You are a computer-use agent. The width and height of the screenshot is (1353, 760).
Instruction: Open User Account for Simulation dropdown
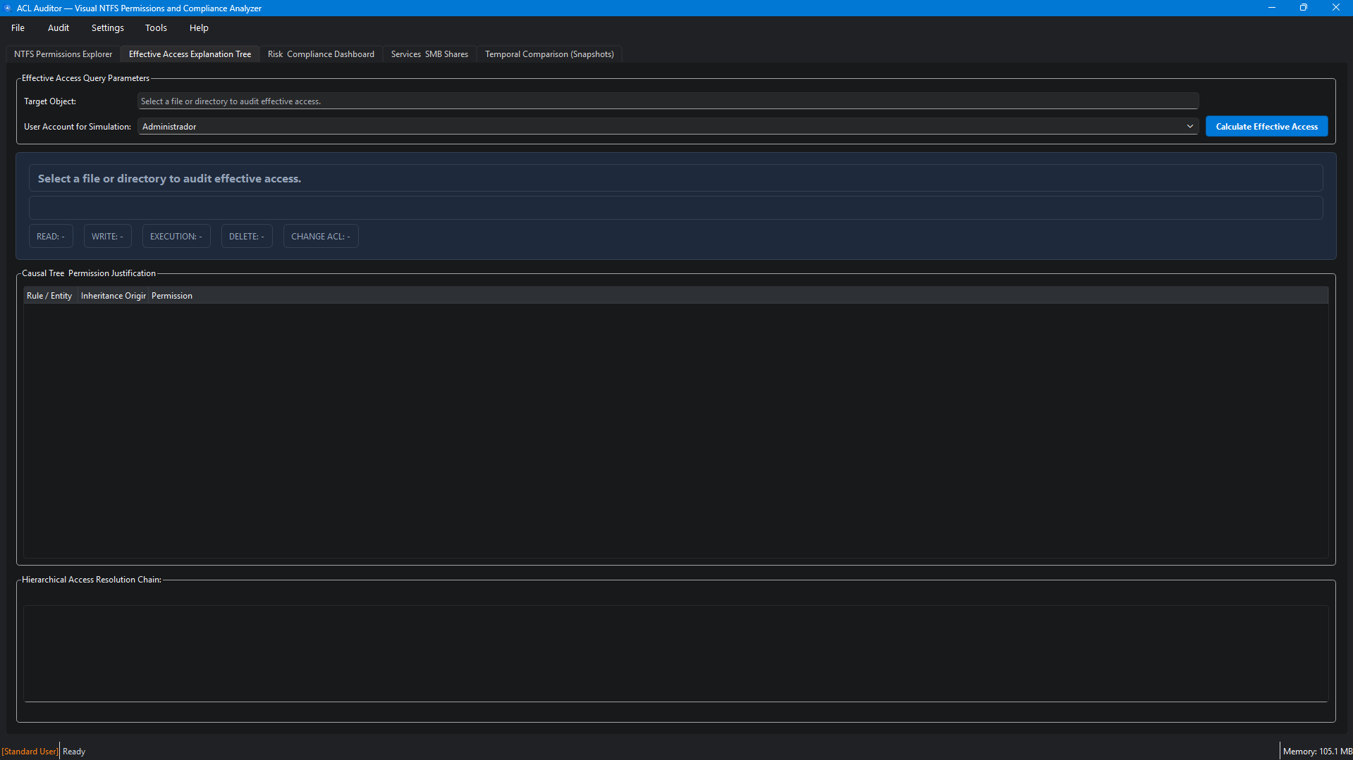tap(668, 127)
